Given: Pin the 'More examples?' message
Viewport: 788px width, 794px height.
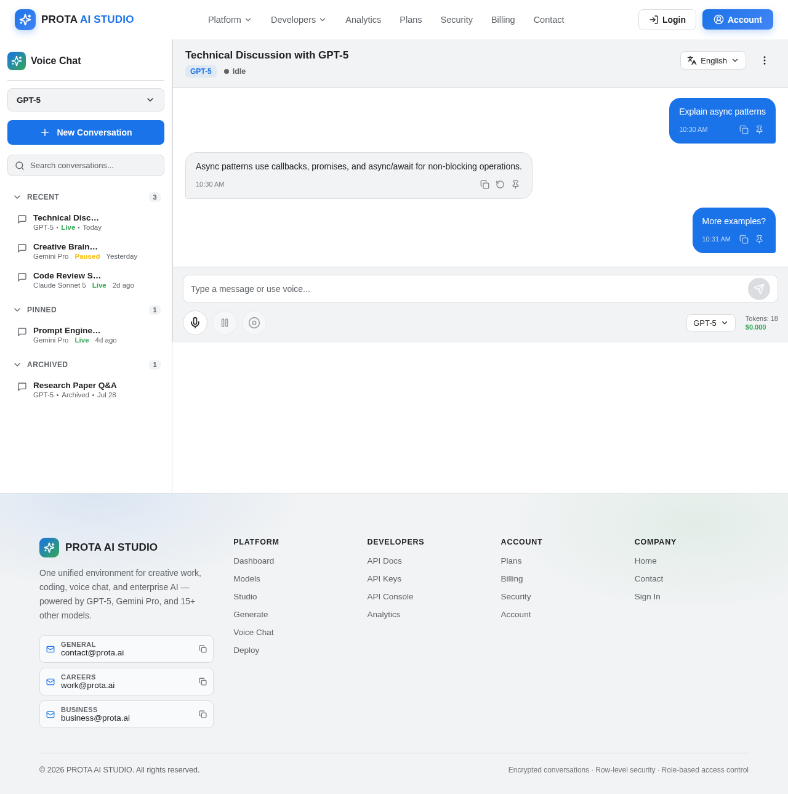Looking at the screenshot, I should 760,240.
